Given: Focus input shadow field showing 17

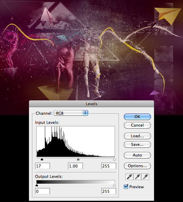Looking at the screenshot, I should point(42,166).
